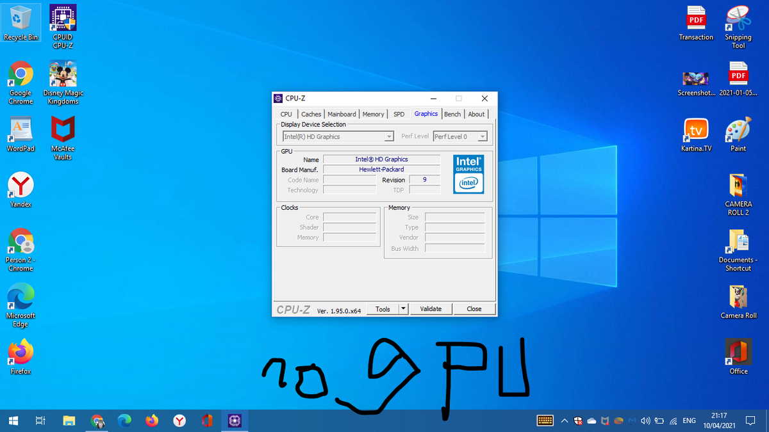Viewport: 769px width, 432px height.
Task: Switch to the Bench tab
Action: pos(452,114)
